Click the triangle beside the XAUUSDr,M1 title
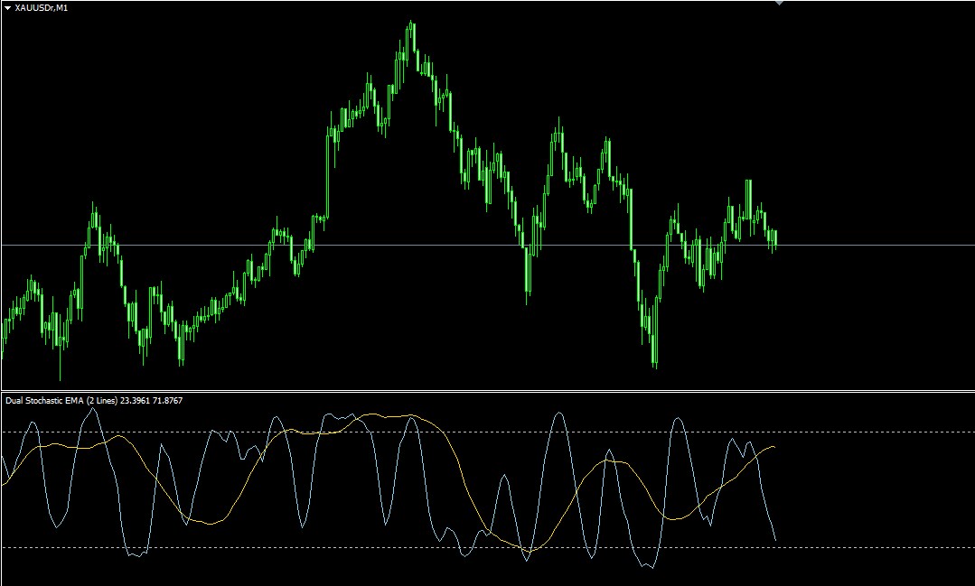Image resolution: width=975 pixels, height=586 pixels. (8, 8)
